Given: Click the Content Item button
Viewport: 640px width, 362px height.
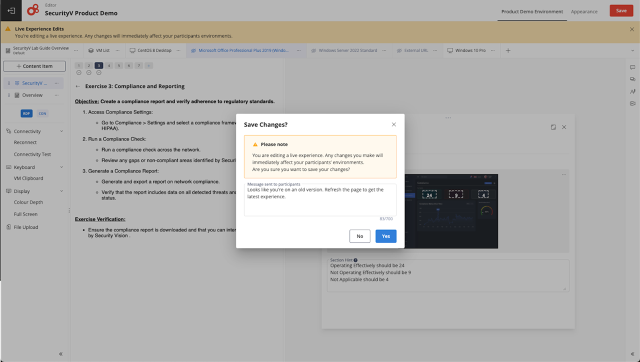Looking at the screenshot, I should click(34, 66).
